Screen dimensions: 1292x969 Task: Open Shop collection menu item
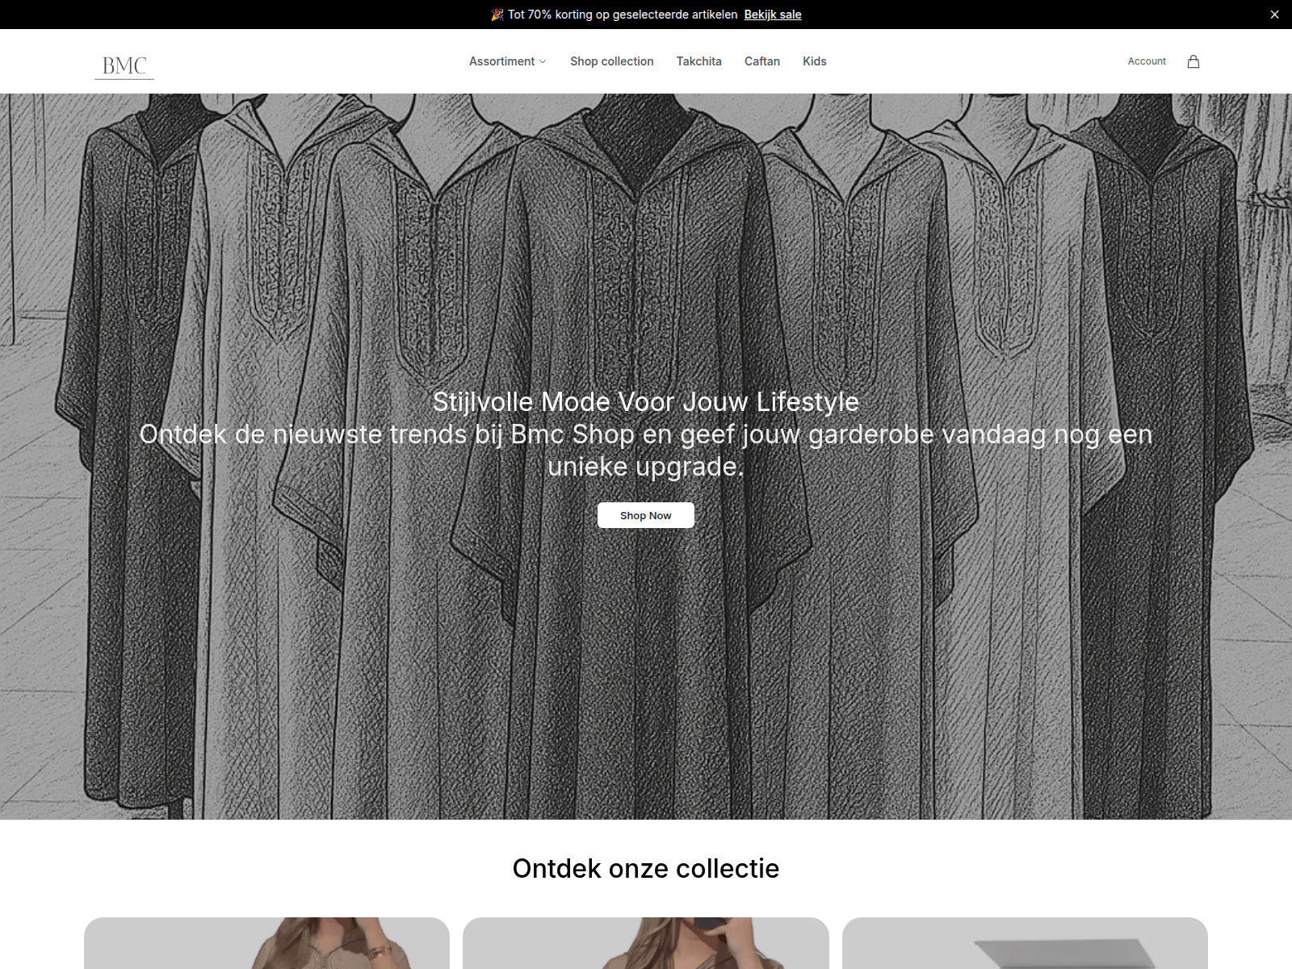612,61
